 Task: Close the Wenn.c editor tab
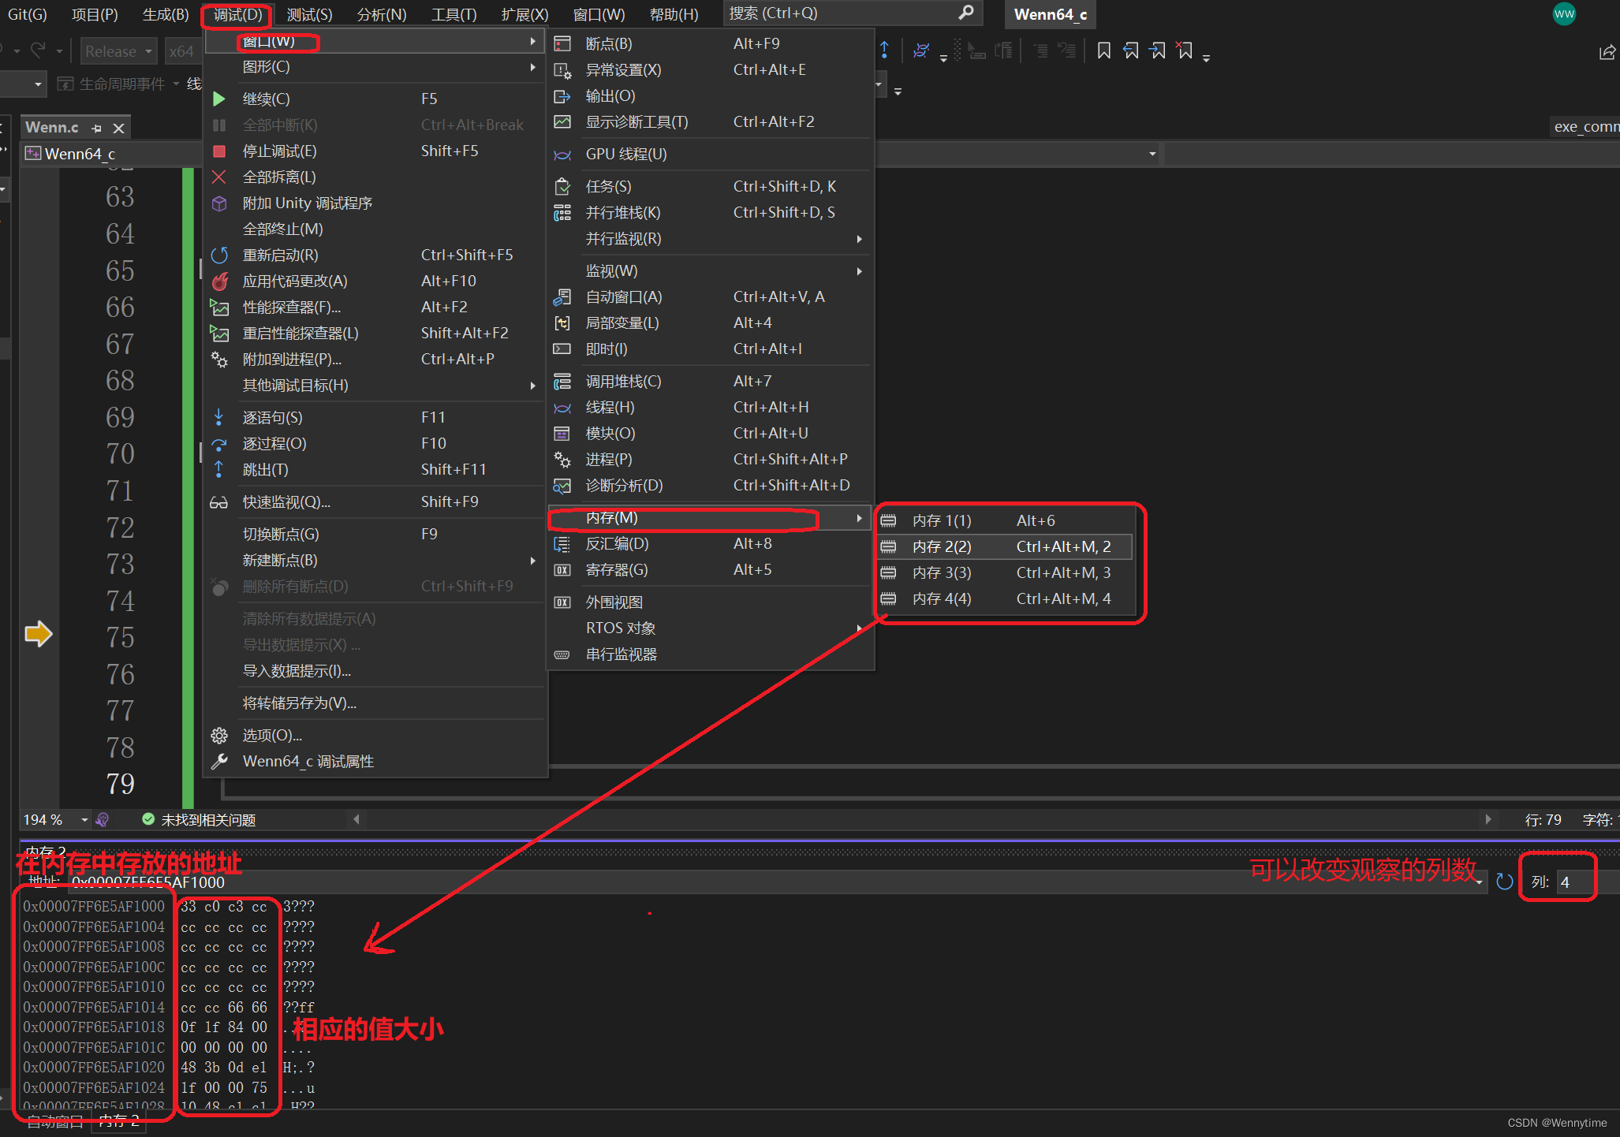(118, 128)
